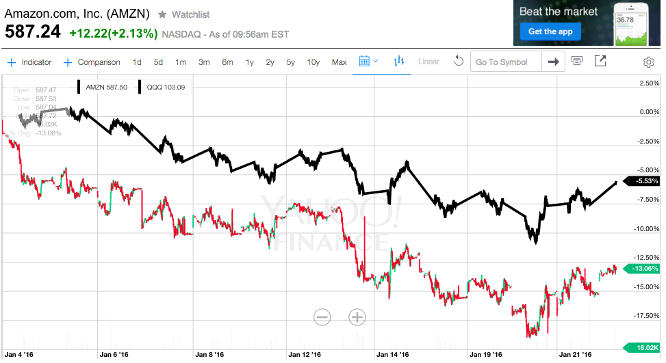Click the -10.00% axis label

coord(647,228)
